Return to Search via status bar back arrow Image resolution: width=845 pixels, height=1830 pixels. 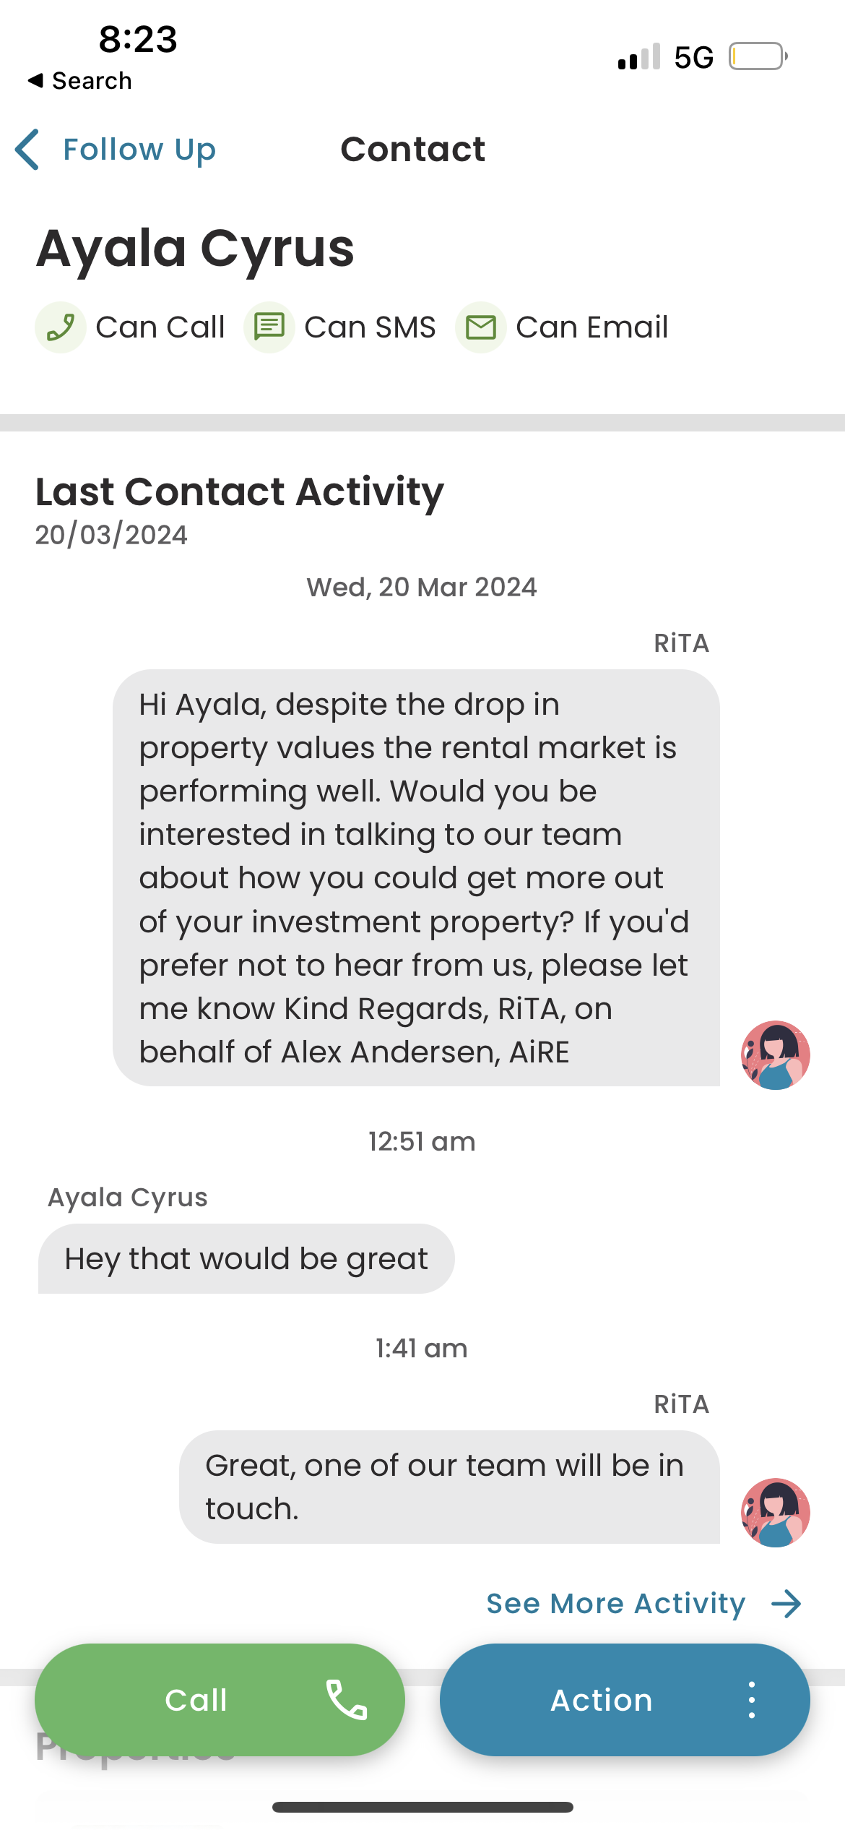[79, 81]
